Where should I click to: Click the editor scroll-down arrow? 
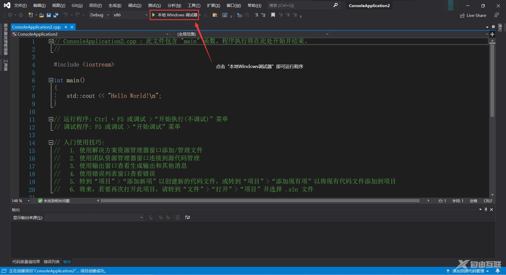[492, 195]
